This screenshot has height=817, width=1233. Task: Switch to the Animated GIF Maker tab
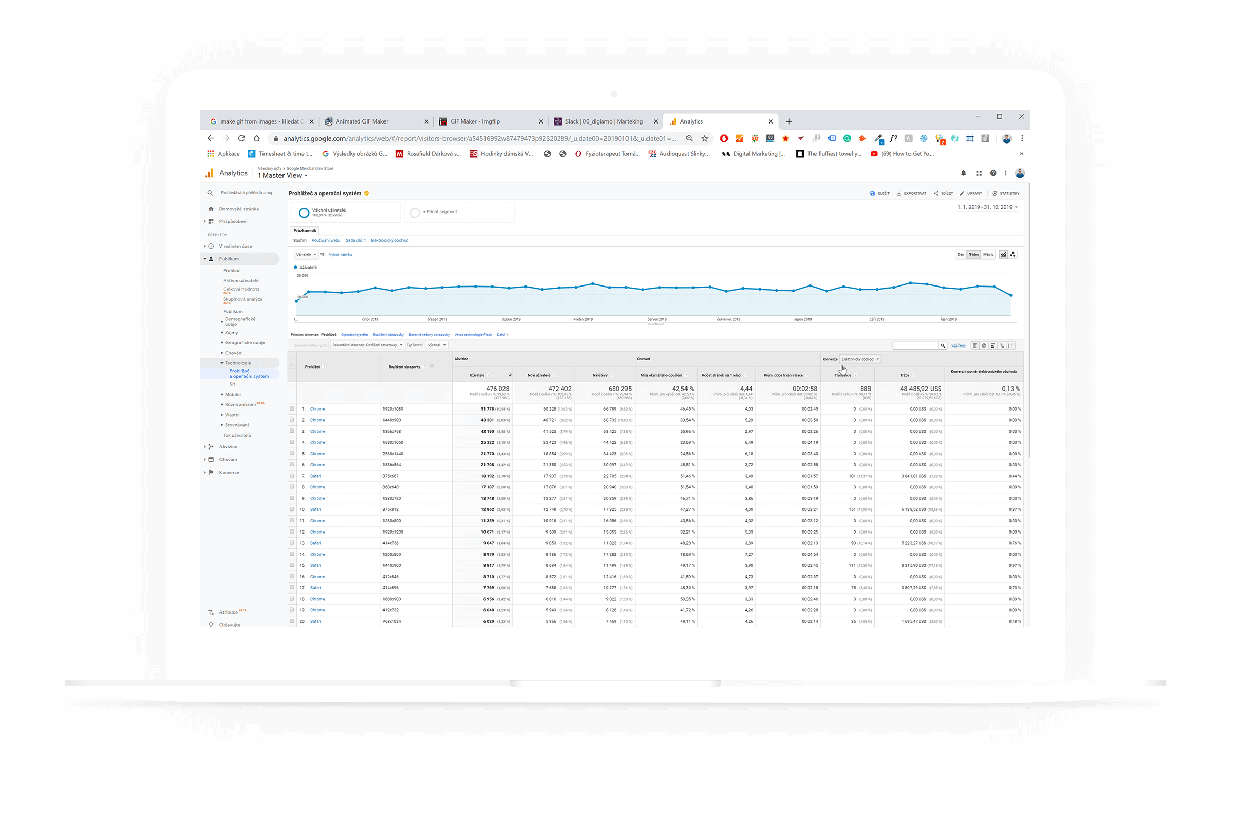[375, 121]
